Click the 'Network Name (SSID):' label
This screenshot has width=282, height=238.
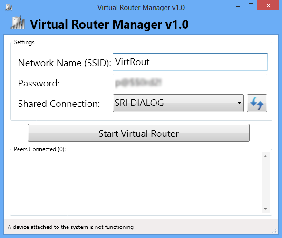click(x=65, y=63)
